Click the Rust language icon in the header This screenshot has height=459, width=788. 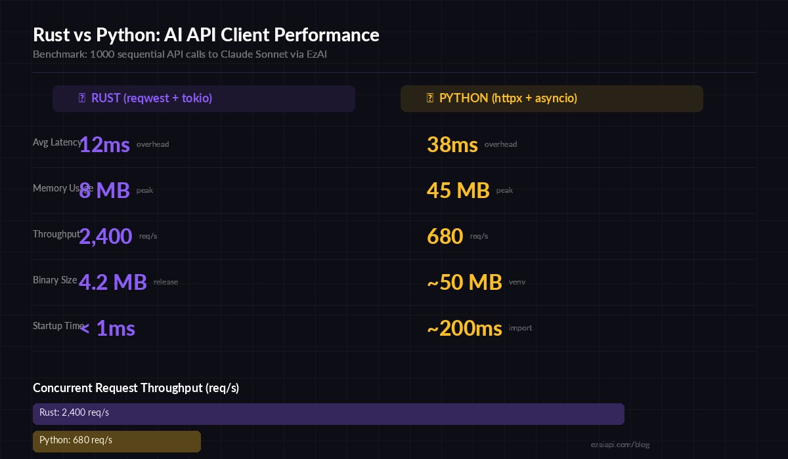tap(81, 98)
